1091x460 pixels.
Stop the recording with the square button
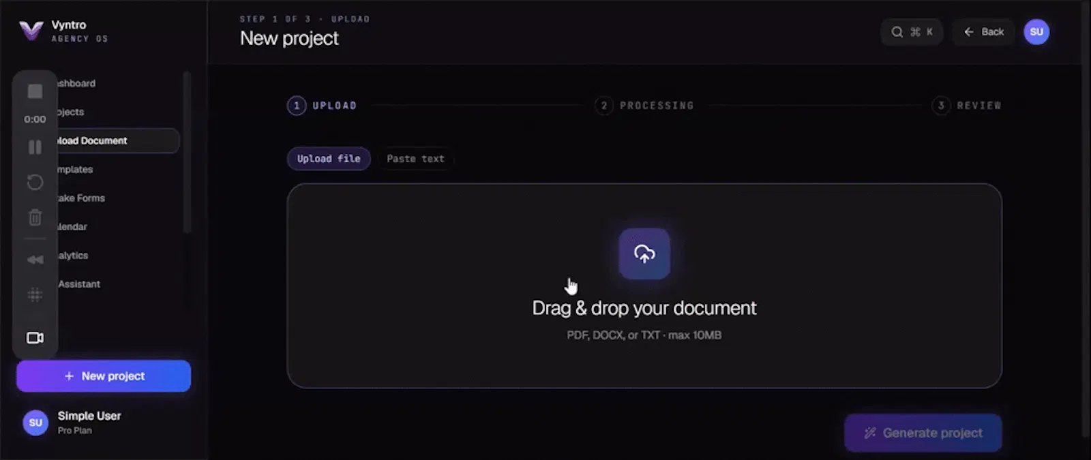coord(35,91)
